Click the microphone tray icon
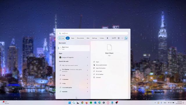186x105 pixels. coord(161,103)
